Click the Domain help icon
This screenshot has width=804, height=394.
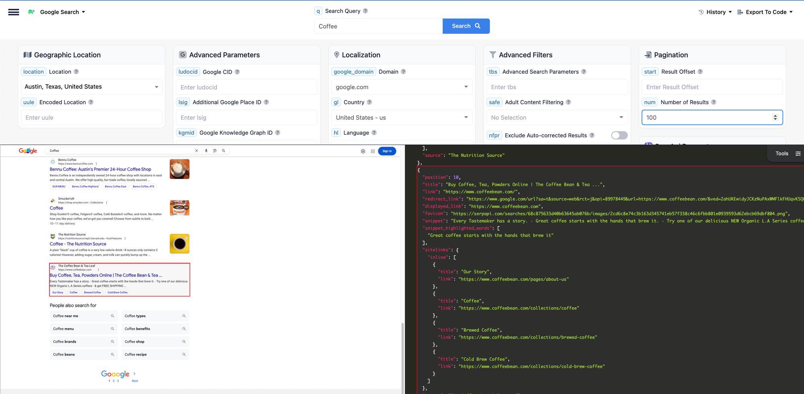pyautogui.click(x=403, y=71)
